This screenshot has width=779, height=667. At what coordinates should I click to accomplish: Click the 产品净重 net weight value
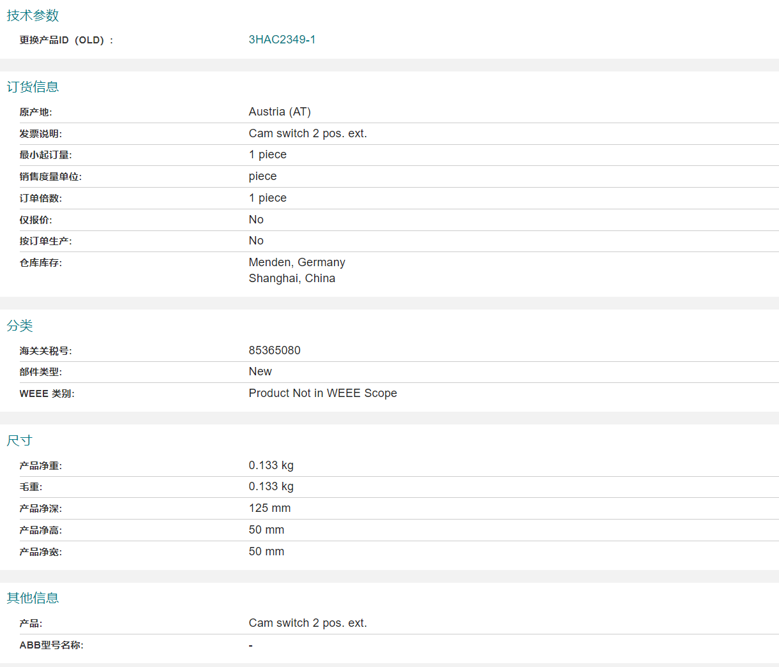click(x=271, y=465)
